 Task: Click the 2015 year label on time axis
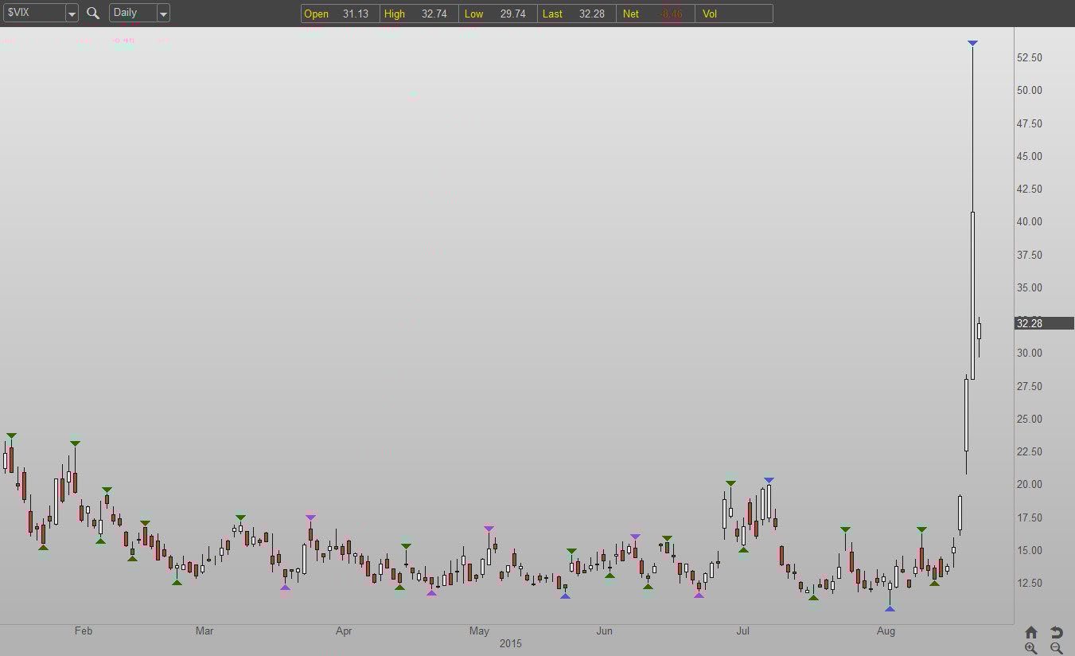[510, 643]
